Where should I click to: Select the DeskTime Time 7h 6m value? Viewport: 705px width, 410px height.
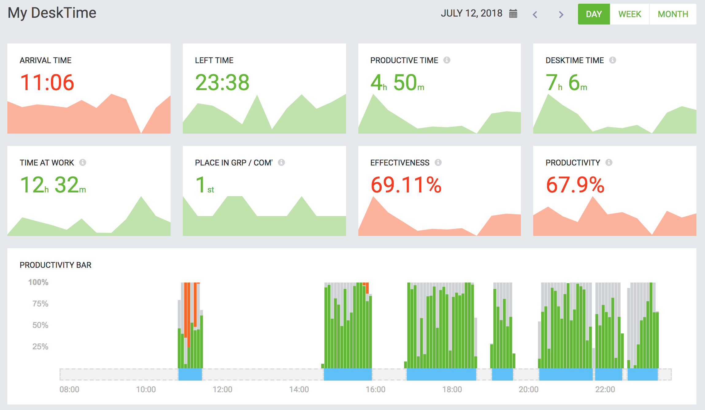566,83
